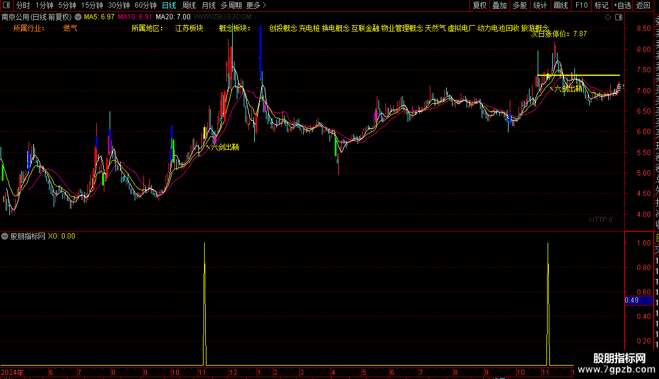Click the 次日涨停价: 7.87 label

559,34
